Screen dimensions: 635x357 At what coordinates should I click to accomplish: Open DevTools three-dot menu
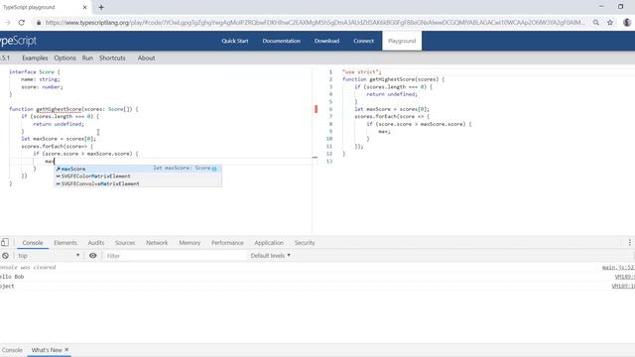(x=630, y=242)
